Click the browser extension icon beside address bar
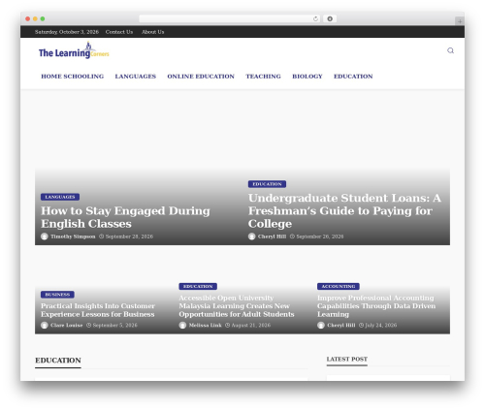The height and width of the screenshot is (410, 485). (330, 19)
